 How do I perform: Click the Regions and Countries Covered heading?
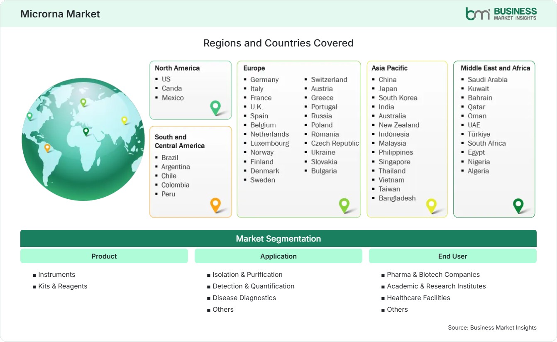tap(278, 43)
